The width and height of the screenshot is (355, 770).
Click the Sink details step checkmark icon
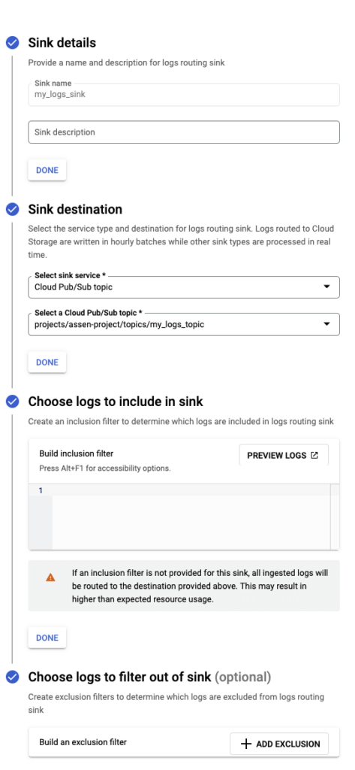click(12, 43)
